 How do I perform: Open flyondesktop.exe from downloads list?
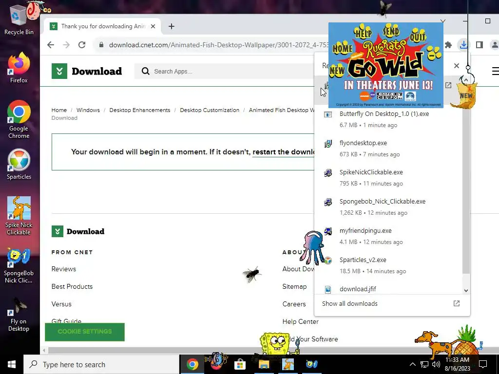[388, 149]
